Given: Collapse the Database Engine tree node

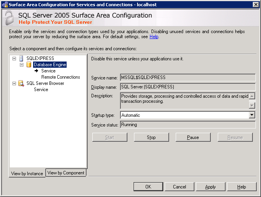Looking at the screenshot, I should point(22,65).
